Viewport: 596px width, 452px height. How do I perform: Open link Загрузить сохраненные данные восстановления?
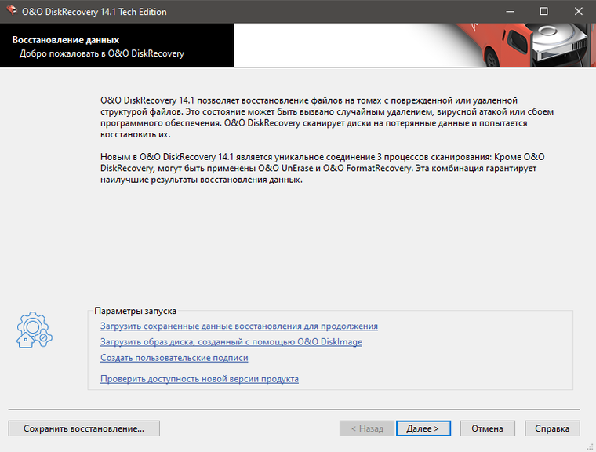239,326
